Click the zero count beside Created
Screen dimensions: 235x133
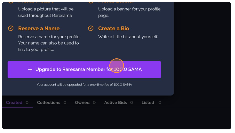tap(27, 102)
